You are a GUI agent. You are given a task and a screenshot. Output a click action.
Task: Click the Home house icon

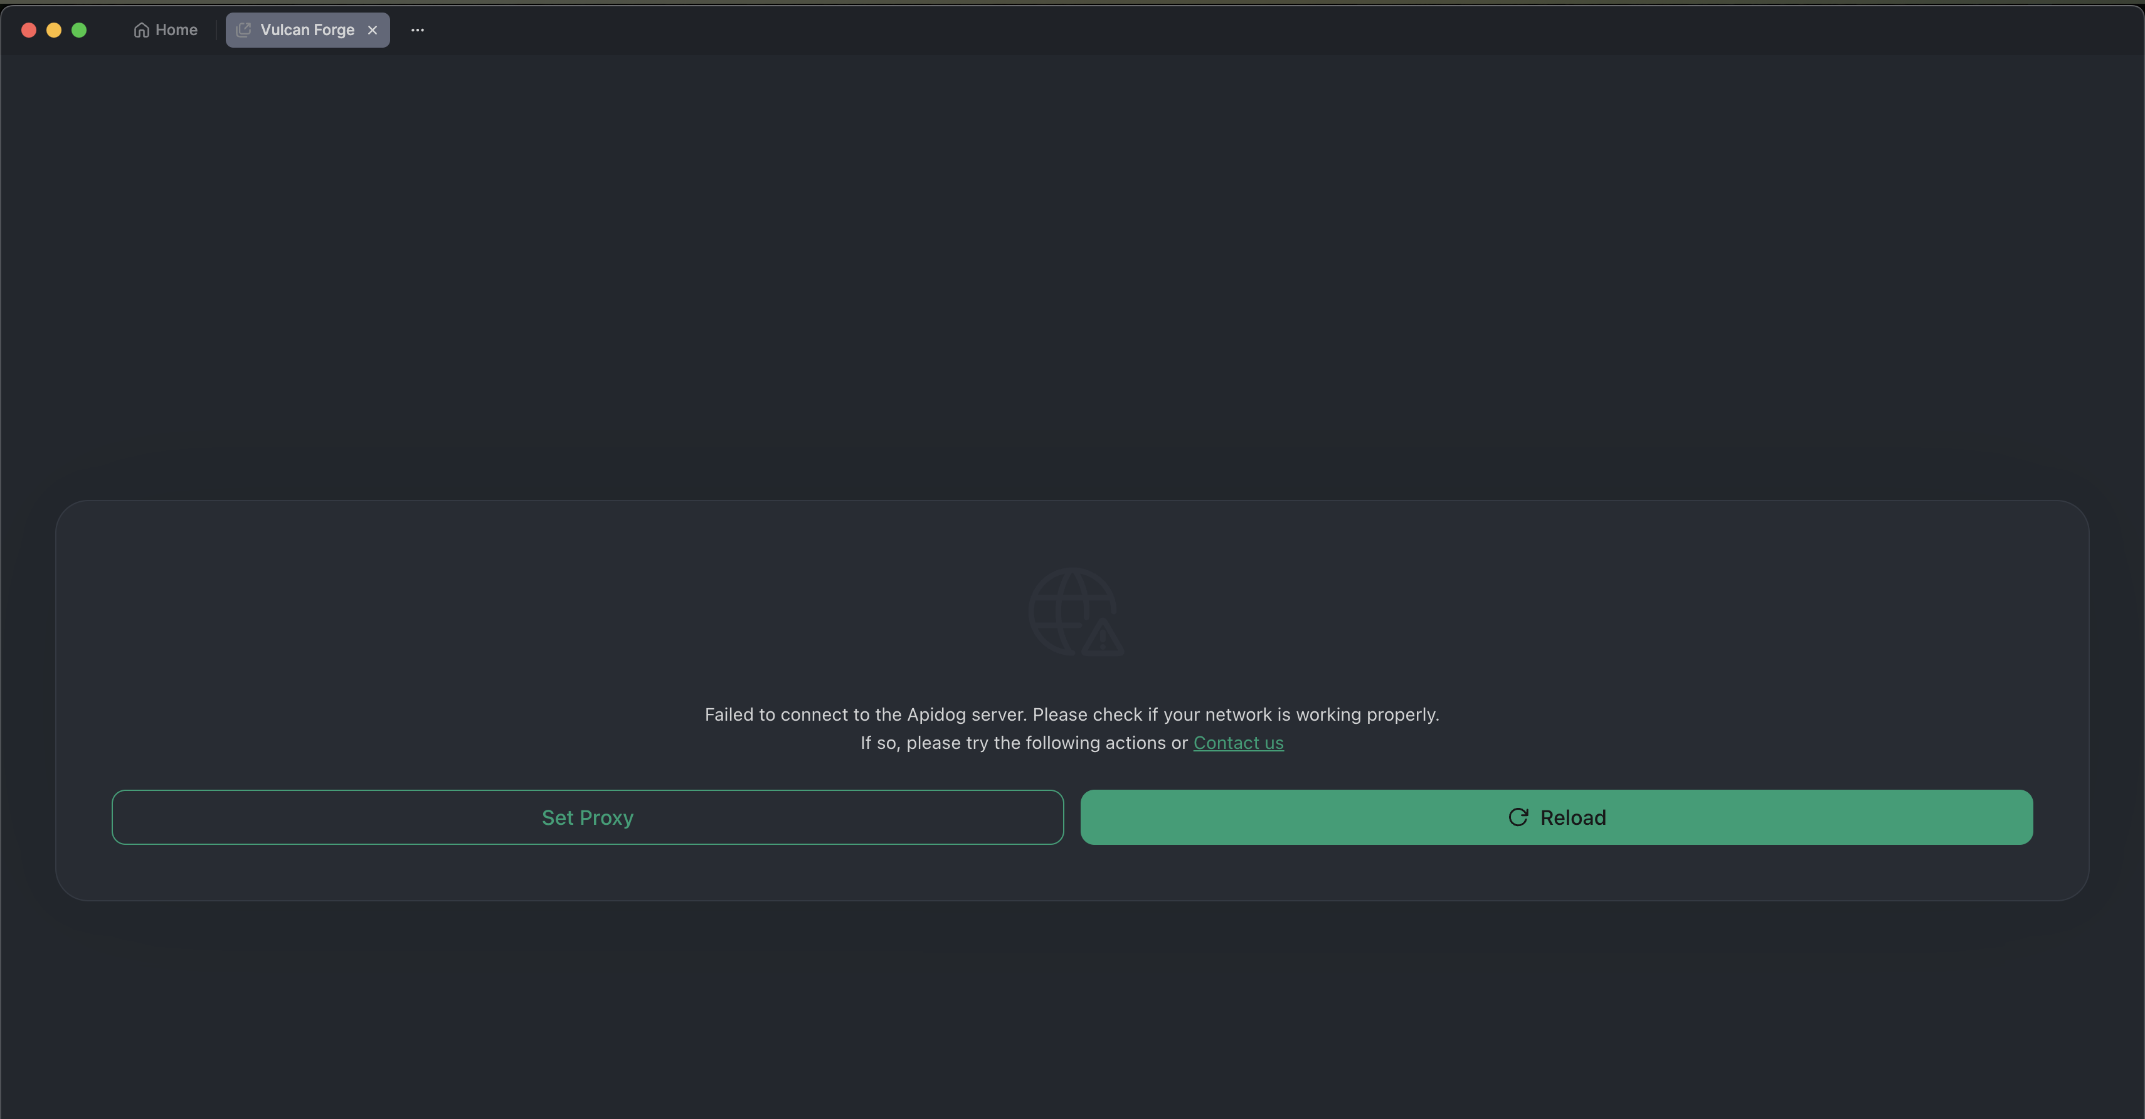[x=142, y=30]
